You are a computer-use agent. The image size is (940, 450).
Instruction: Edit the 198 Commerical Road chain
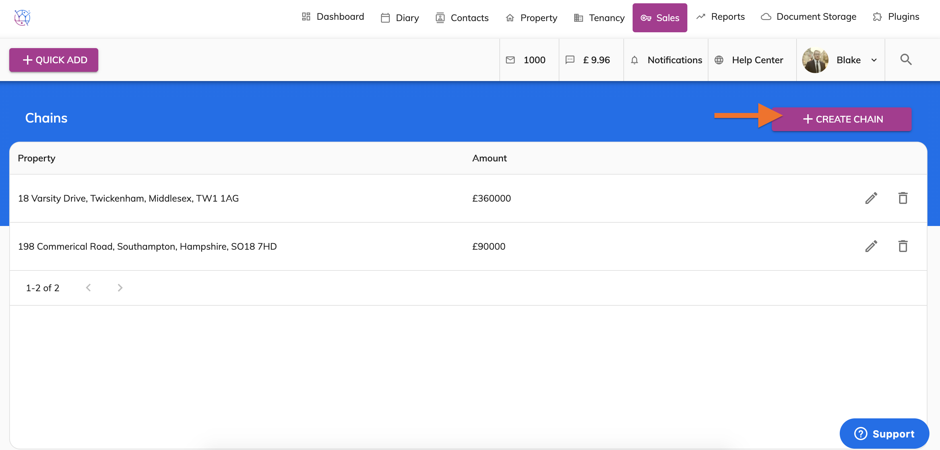[871, 246]
